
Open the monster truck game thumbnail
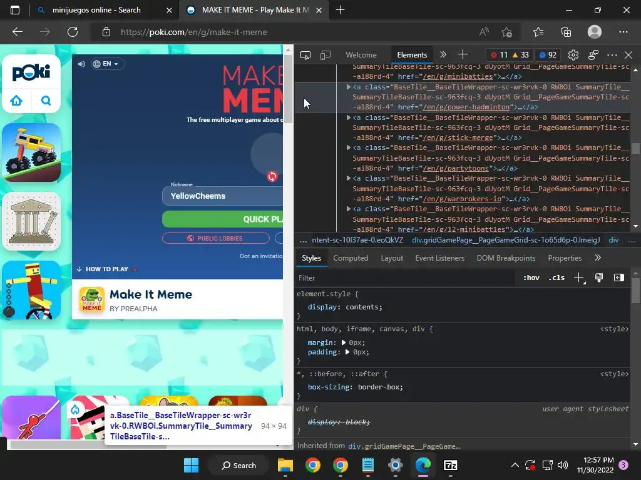(x=31, y=152)
